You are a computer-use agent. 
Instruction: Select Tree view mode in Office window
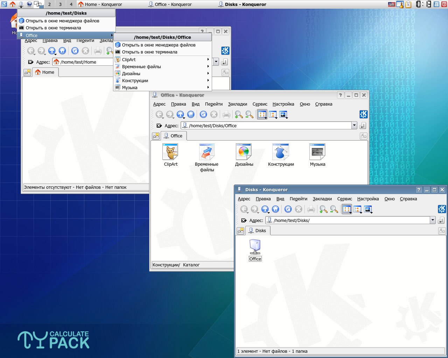tap(273, 114)
